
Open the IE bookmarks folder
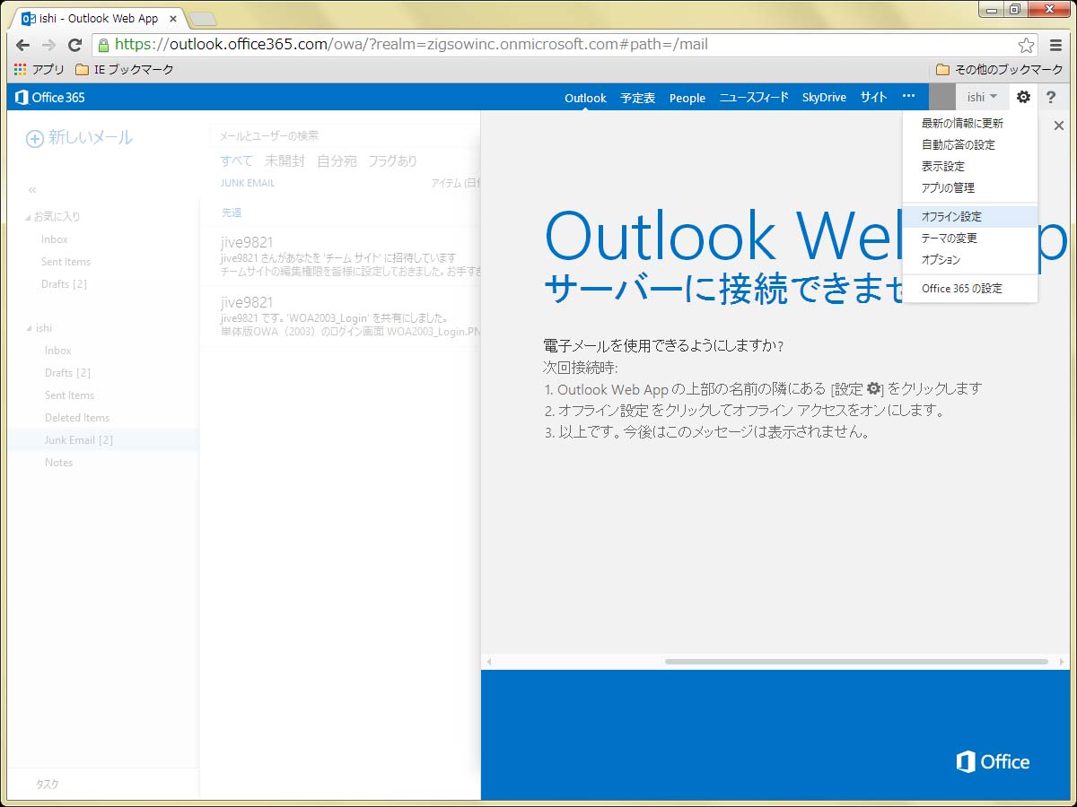tap(124, 69)
